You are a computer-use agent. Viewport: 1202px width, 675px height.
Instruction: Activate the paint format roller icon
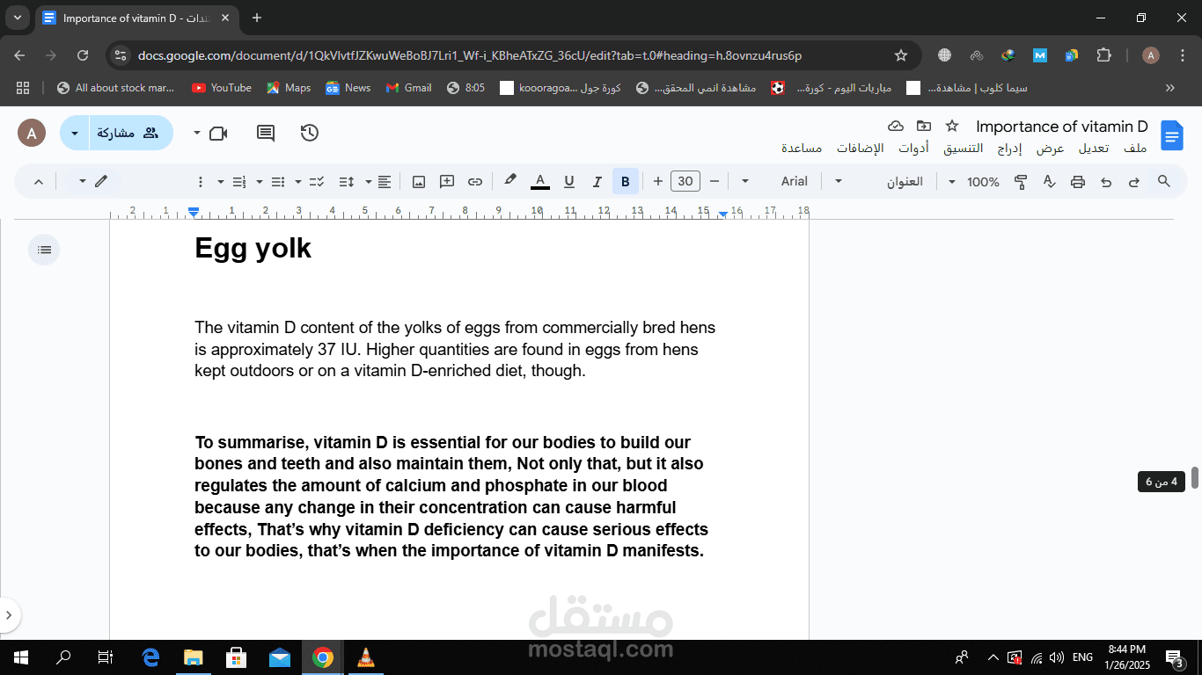tap(1021, 182)
